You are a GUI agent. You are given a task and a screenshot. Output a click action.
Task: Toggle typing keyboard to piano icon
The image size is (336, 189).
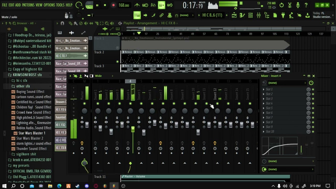pos(137,15)
